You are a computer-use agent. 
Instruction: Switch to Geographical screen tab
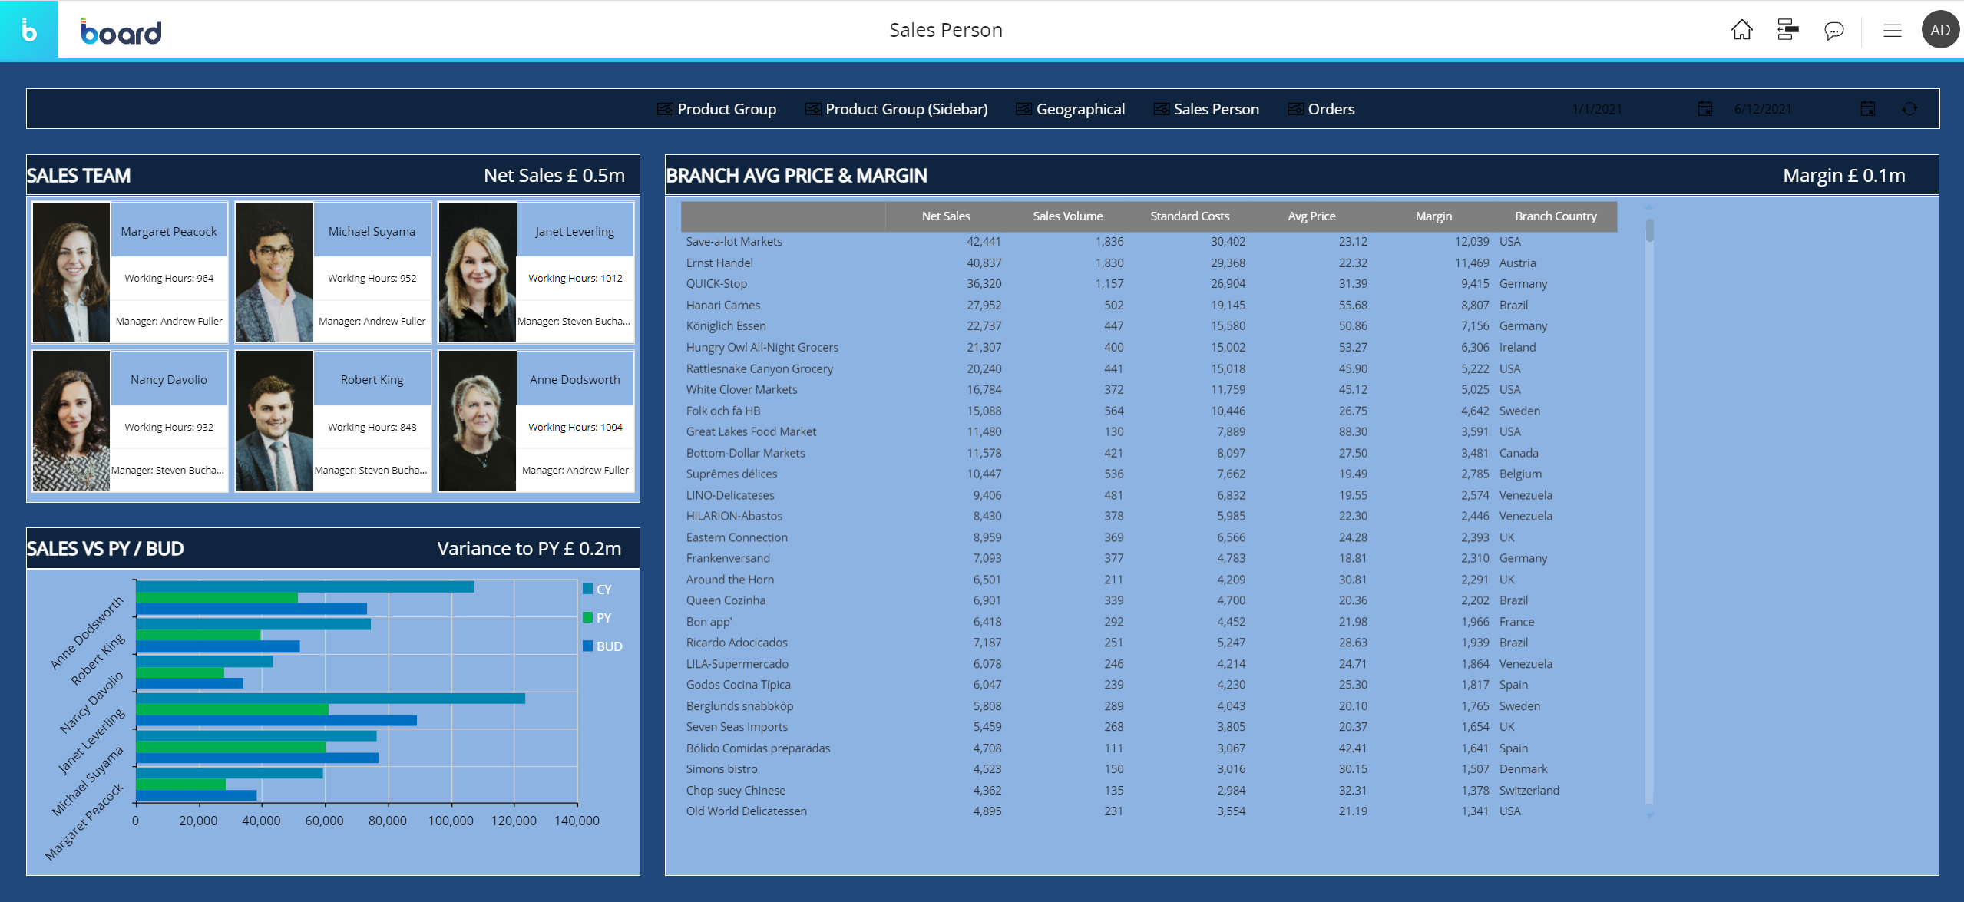[1080, 109]
